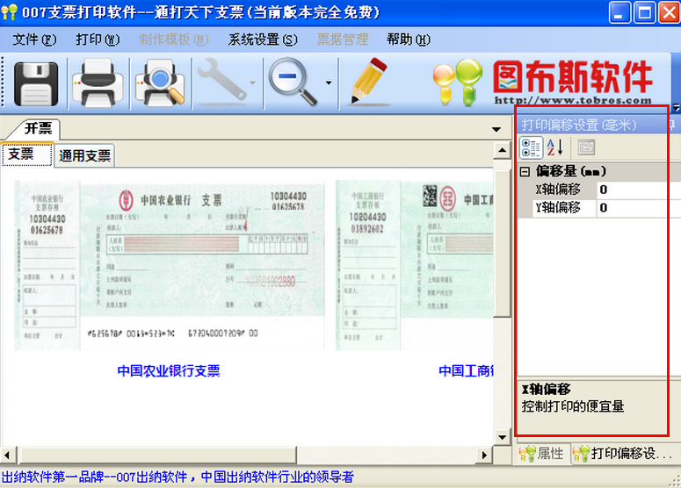Open the 中国农业银行支票 link
681x488 pixels.
click(169, 371)
